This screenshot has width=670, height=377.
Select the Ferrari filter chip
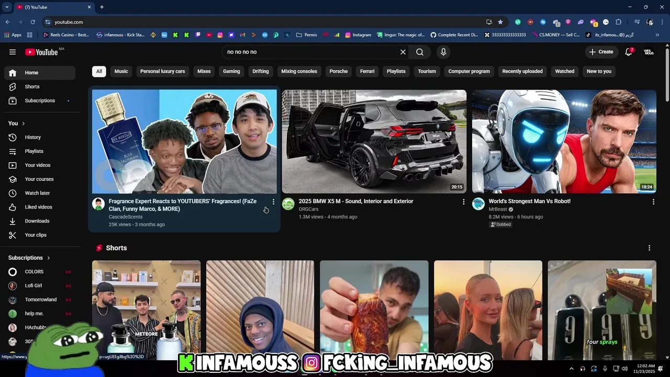(367, 71)
